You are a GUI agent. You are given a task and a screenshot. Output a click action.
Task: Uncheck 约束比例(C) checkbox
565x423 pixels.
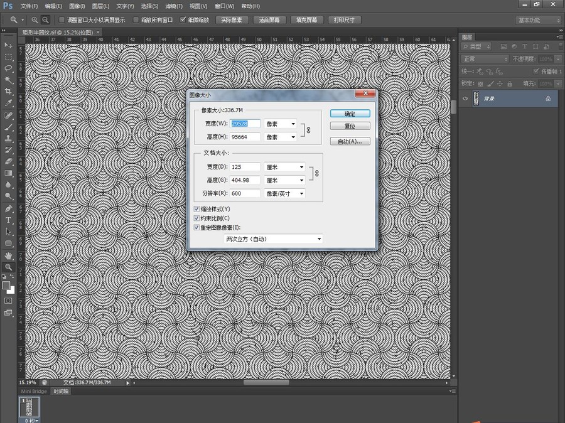196,218
